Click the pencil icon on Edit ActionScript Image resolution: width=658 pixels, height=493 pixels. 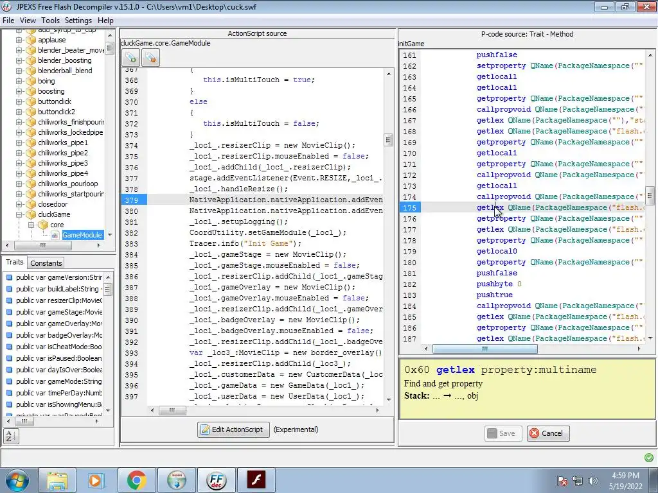[x=205, y=429]
